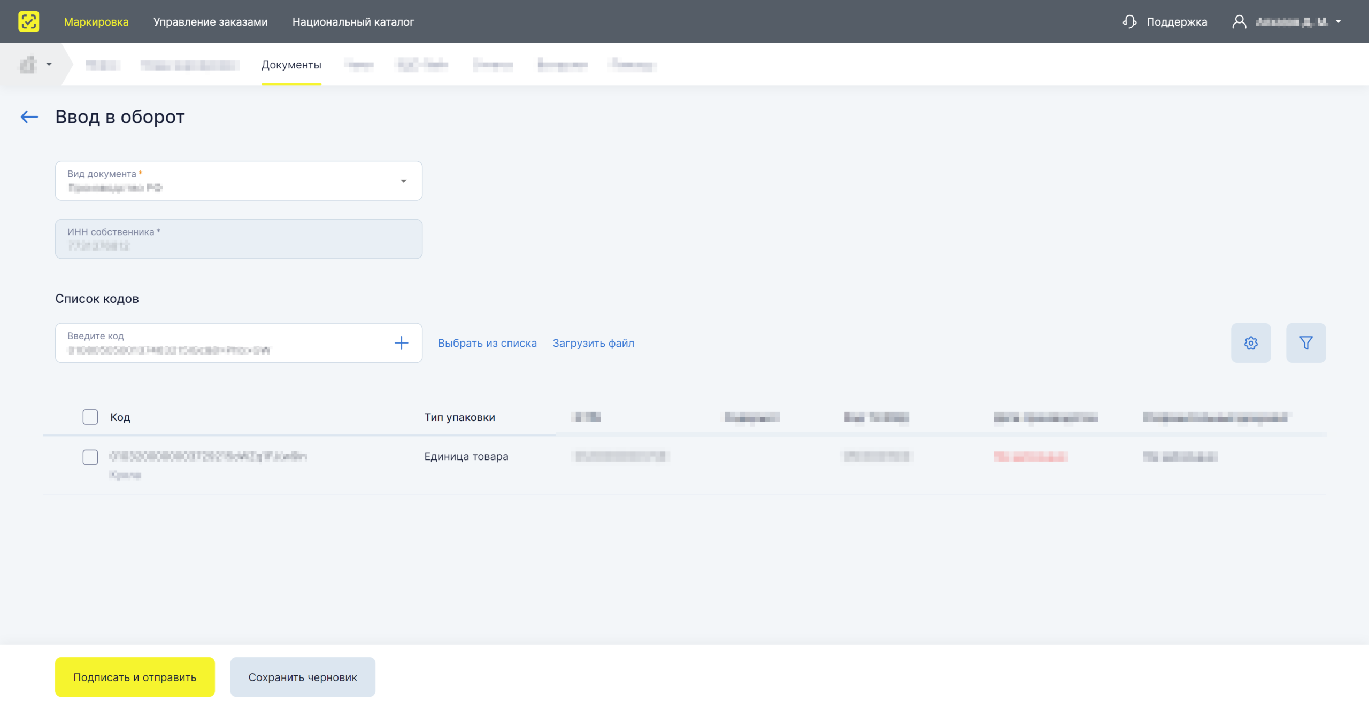Viewport: 1369px width, 709px height.
Task: Click the Единица товара cell
Action: [466, 456]
